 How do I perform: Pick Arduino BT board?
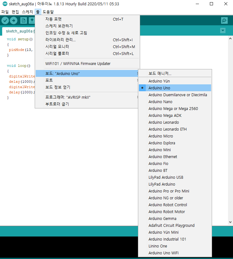(175, 171)
